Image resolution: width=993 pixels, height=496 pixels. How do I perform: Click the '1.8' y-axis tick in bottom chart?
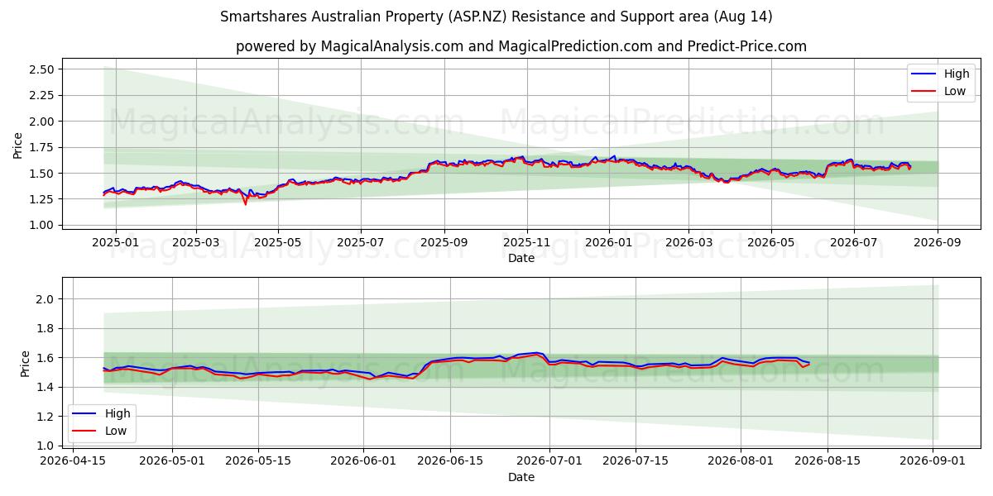(x=46, y=329)
